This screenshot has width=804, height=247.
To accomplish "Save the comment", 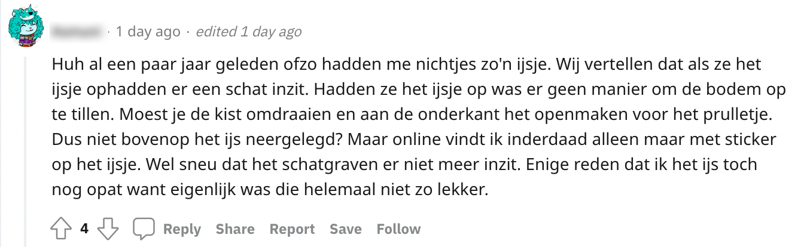I will point(345,229).
